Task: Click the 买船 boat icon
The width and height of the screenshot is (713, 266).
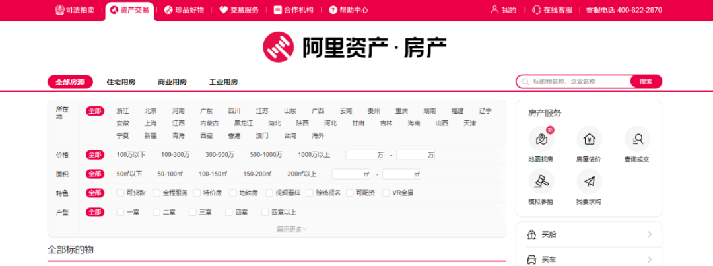Action: (531, 234)
